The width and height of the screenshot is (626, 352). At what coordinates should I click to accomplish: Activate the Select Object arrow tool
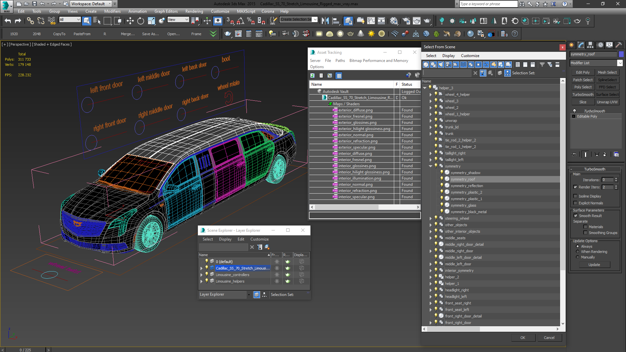(86, 21)
